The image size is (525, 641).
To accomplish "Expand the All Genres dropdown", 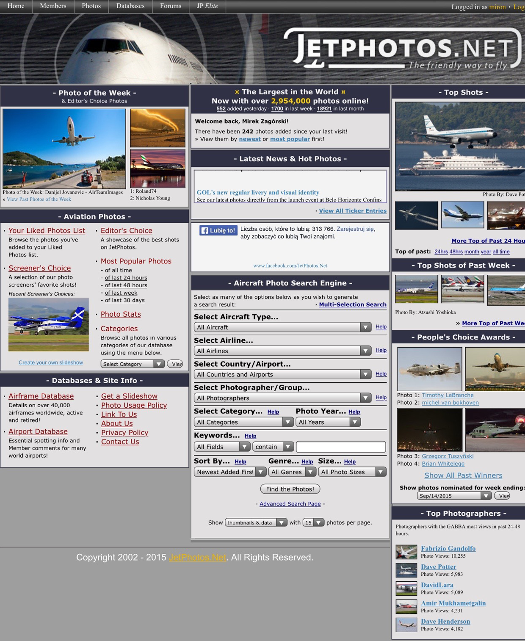I will click(293, 472).
